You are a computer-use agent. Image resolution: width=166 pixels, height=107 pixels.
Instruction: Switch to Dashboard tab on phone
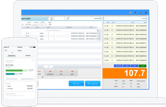tap(12, 56)
